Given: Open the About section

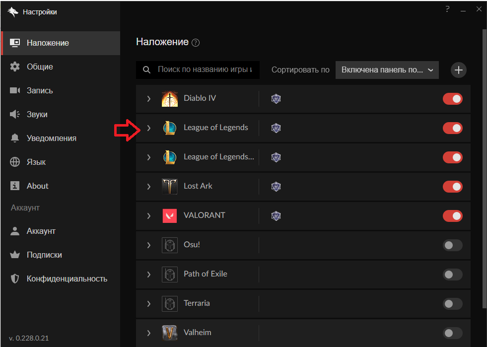Looking at the screenshot, I should coord(61,186).
